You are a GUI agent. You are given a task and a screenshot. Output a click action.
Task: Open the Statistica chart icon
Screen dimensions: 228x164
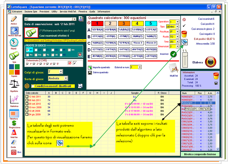pyautogui.click(x=14, y=100)
